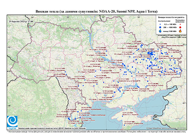193x137 pixels.
Task: Click the legend heading text
Action: 171,17
